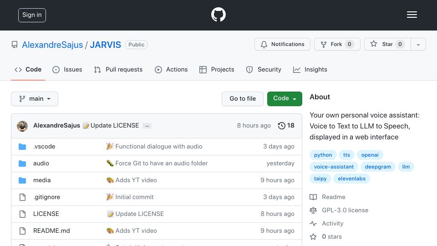Open the main branch selector dropdown
Viewport: 437px width, 246px height.
click(35, 99)
